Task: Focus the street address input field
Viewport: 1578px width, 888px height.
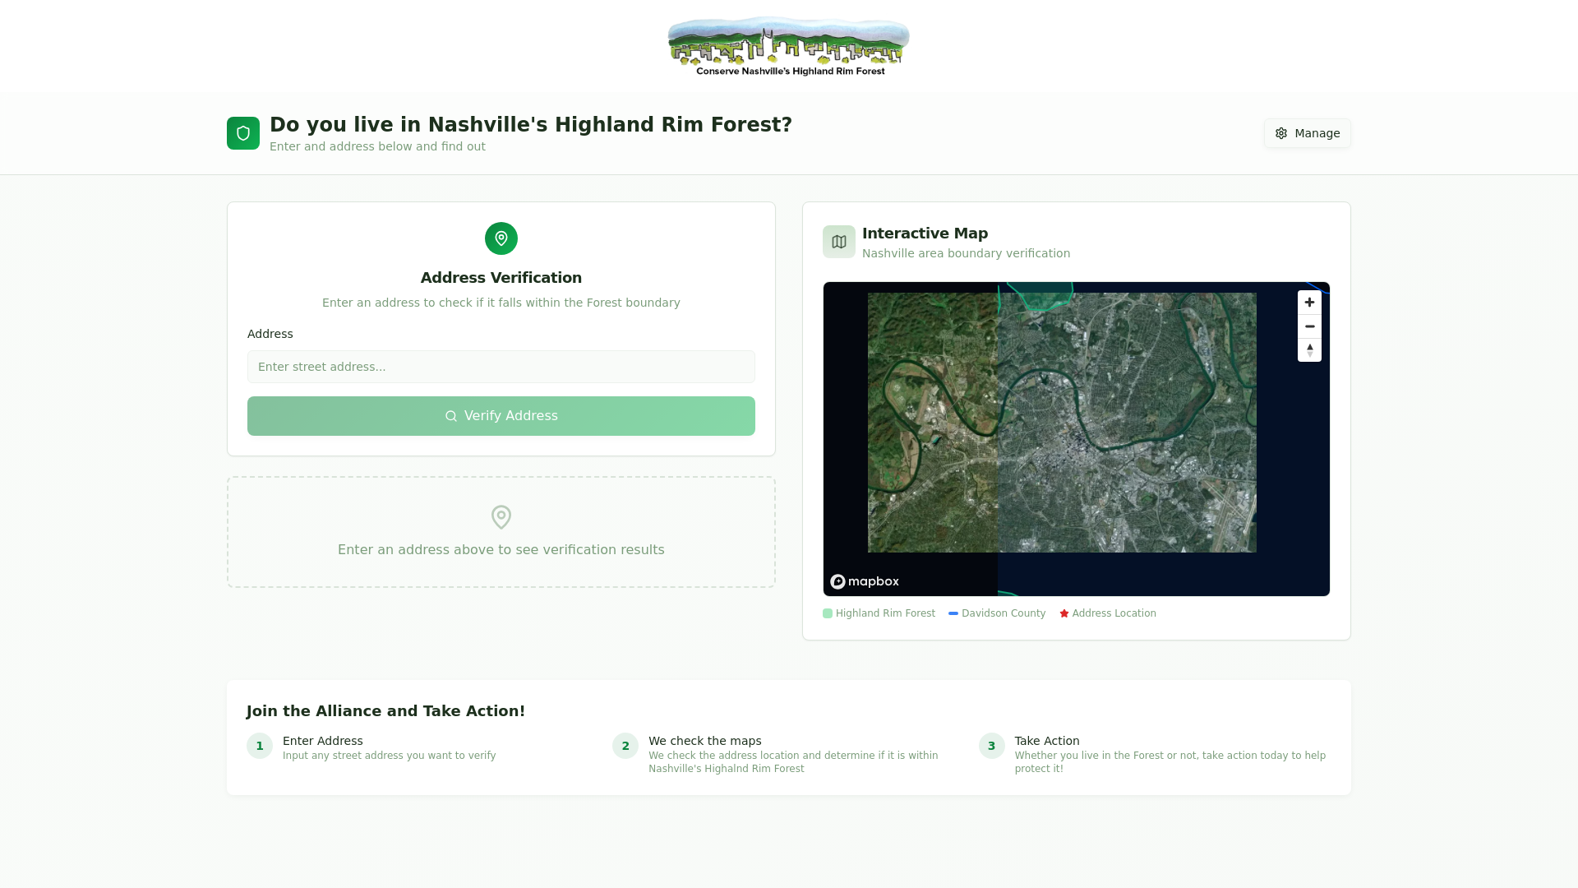Action: [501, 367]
